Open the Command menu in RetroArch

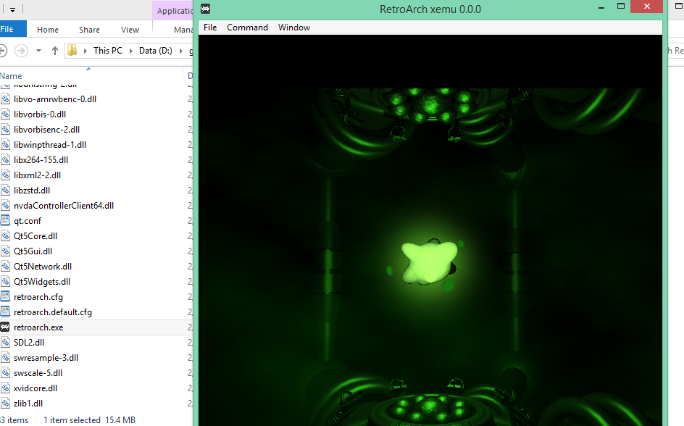[247, 28]
